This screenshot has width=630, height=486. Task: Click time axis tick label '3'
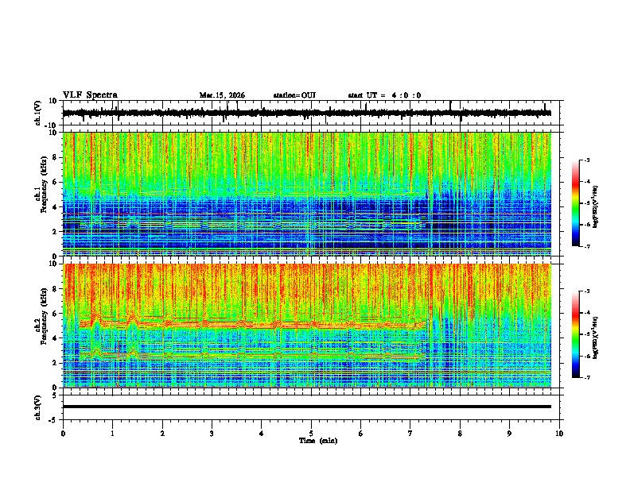pos(212,434)
